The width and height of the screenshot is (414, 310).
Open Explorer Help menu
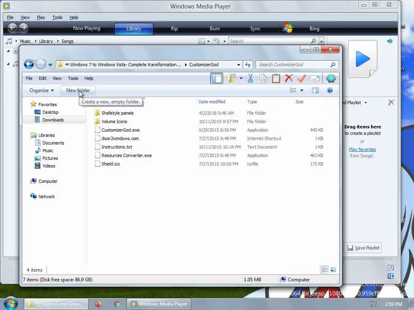[x=89, y=78]
